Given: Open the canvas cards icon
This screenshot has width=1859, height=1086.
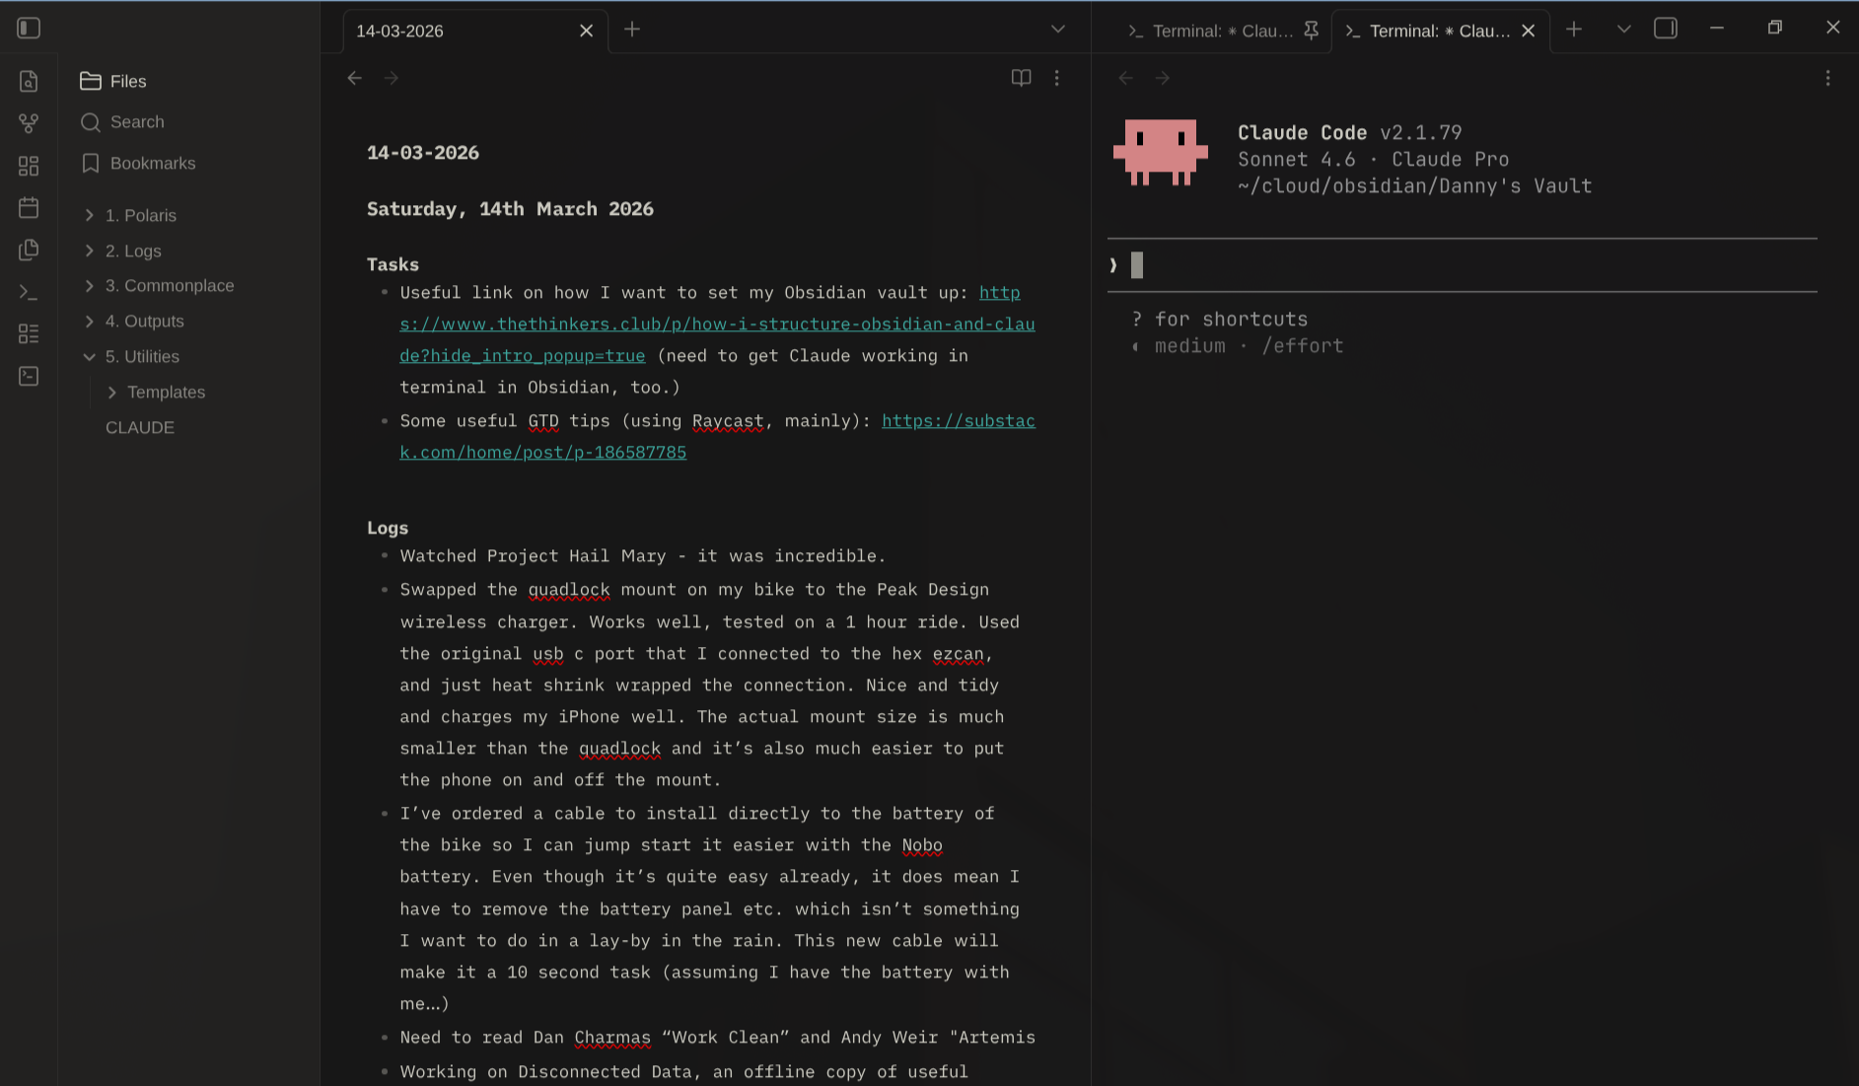Looking at the screenshot, I should pos(29,166).
